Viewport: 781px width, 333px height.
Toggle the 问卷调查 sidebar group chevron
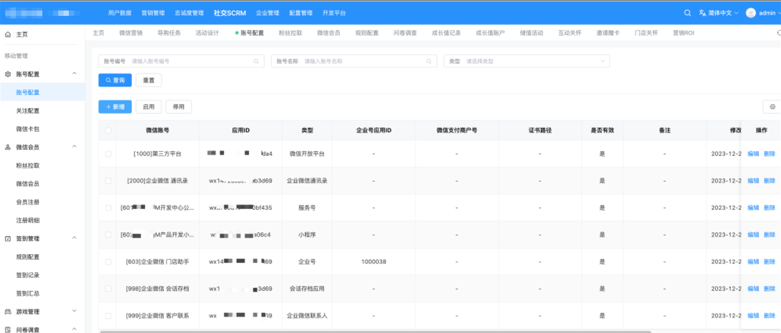coord(74,329)
